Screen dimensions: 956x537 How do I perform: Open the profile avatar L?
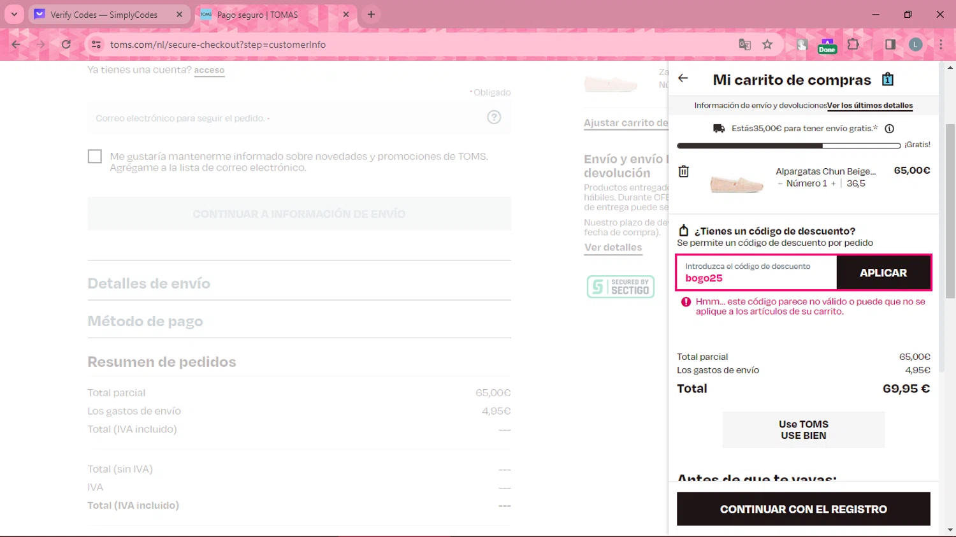click(x=916, y=45)
